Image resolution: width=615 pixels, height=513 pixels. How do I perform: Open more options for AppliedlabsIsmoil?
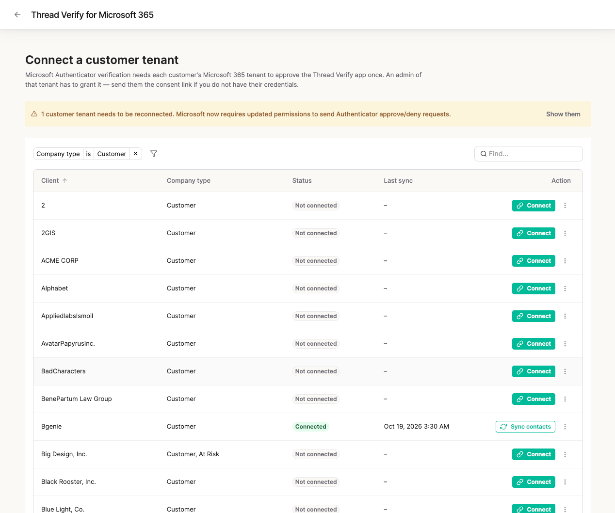565,316
